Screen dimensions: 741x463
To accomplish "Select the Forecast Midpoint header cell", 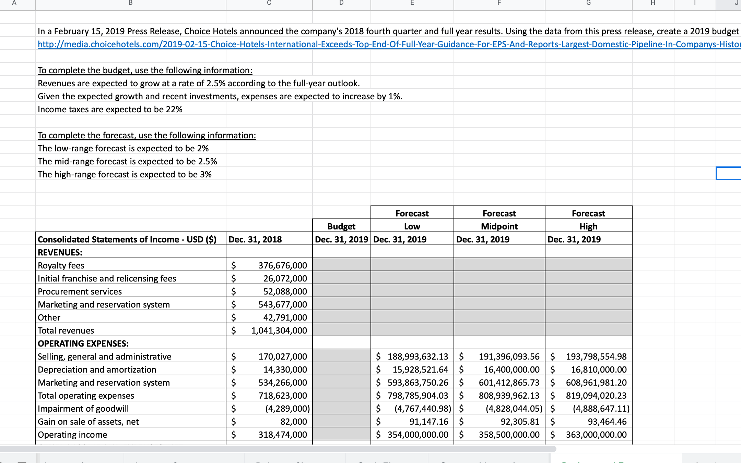I will point(499,226).
